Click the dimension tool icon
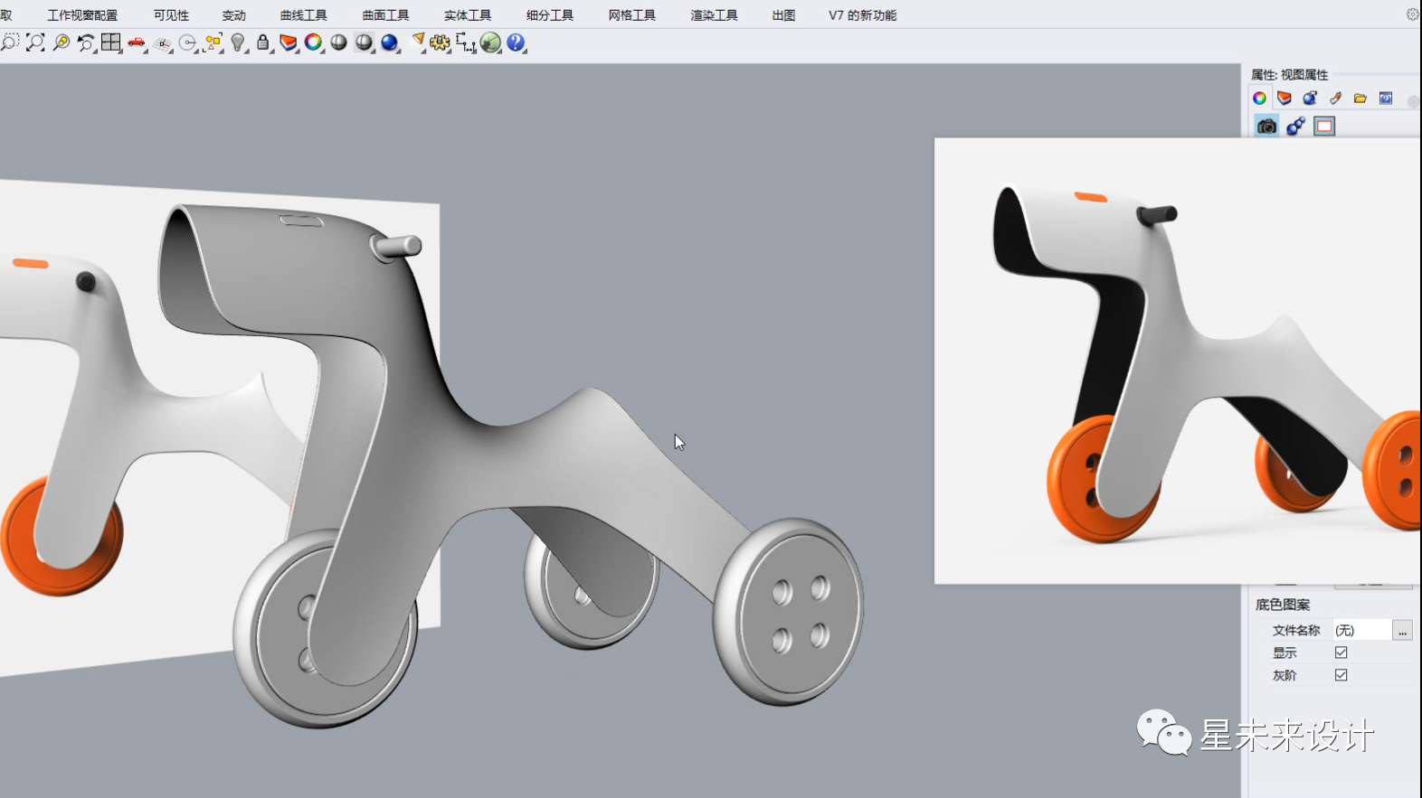The image size is (1422, 798). [466, 42]
